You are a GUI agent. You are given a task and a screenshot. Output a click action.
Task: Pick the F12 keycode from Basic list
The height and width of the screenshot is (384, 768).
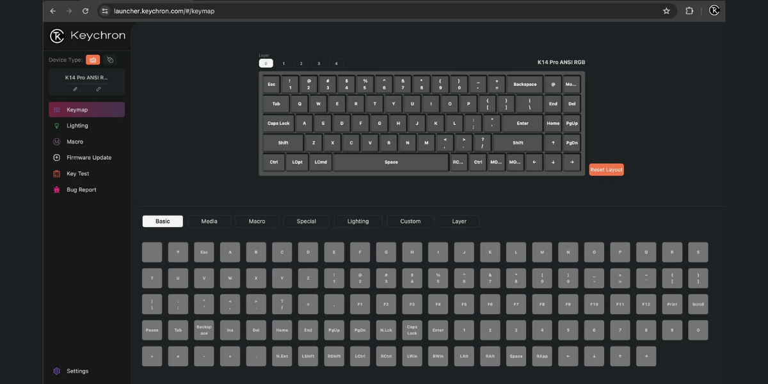click(x=646, y=304)
